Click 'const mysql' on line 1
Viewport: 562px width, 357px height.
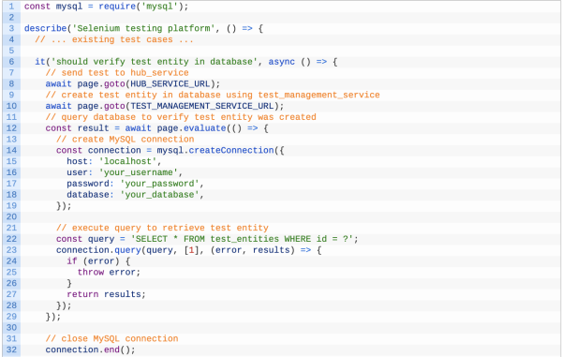click(53, 7)
